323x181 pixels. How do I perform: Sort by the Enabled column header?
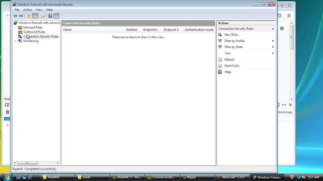pyautogui.click(x=133, y=30)
